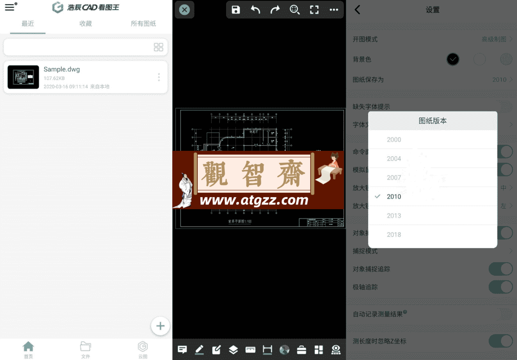Toggle 对象捕捉追踪 switch
Screen dimensions: 517x360
coord(501,269)
